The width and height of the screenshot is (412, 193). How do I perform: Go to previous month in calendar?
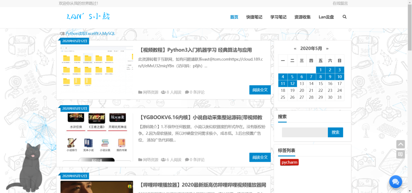pos(295,49)
